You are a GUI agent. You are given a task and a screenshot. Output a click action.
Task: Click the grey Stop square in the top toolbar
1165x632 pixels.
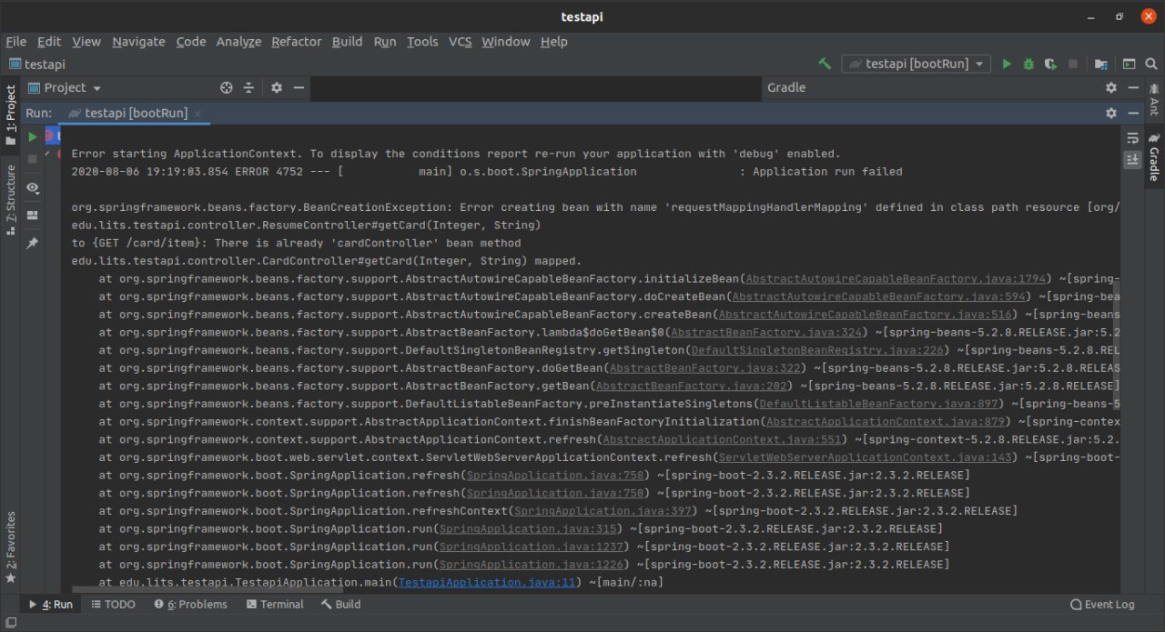(1073, 64)
